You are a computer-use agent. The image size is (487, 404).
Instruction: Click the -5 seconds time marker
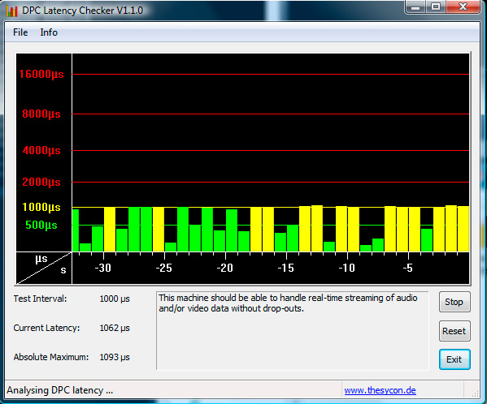[x=408, y=268]
